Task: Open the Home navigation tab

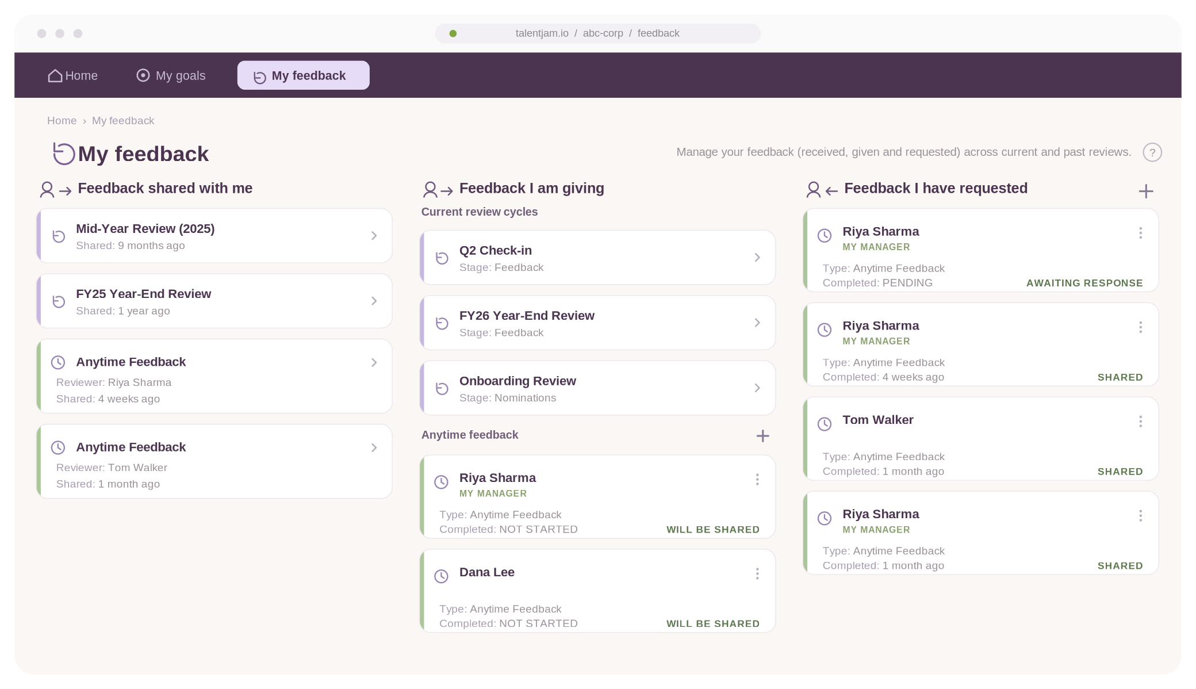Action: click(x=72, y=75)
